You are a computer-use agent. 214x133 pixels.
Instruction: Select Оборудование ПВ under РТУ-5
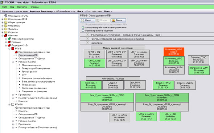28,55
